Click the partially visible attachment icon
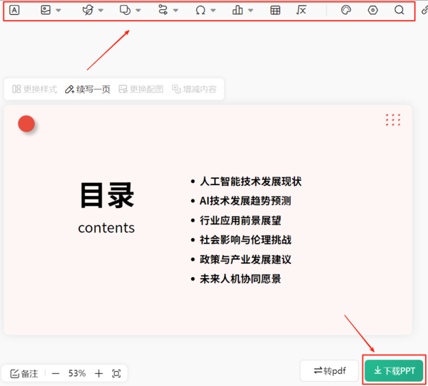This screenshot has height=386, width=428. tap(424, 11)
